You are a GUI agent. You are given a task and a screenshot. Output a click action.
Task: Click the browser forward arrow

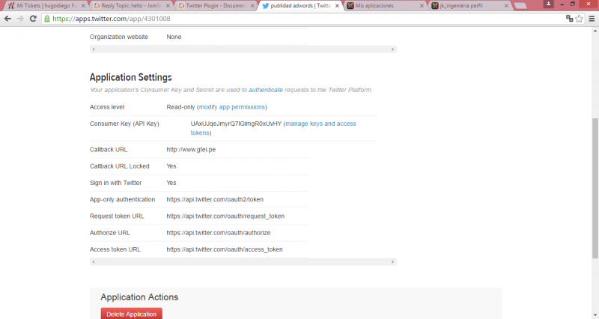pos(20,18)
